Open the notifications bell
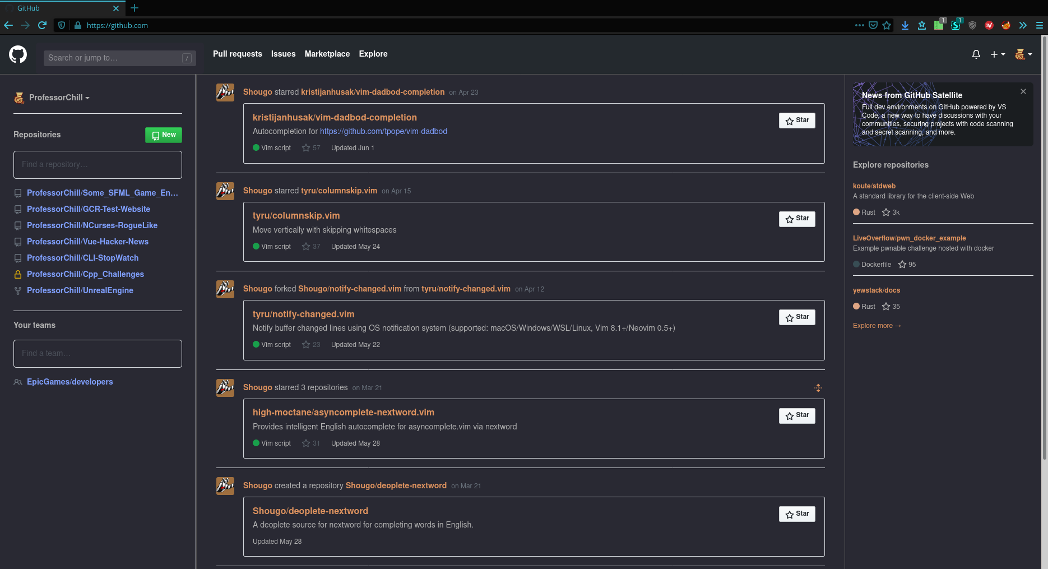Viewport: 1048px width, 569px height. pyautogui.click(x=976, y=54)
